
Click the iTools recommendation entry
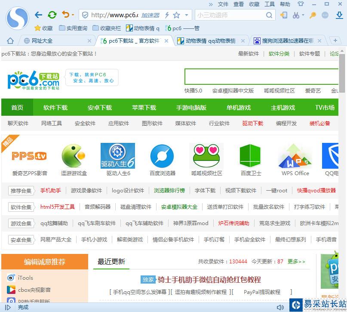click(20, 278)
